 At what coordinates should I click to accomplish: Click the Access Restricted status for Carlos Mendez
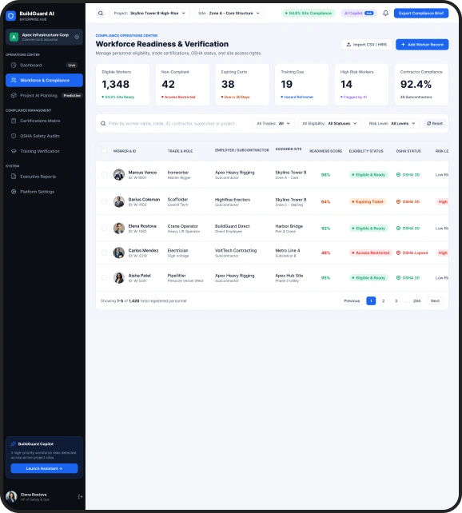click(x=370, y=253)
